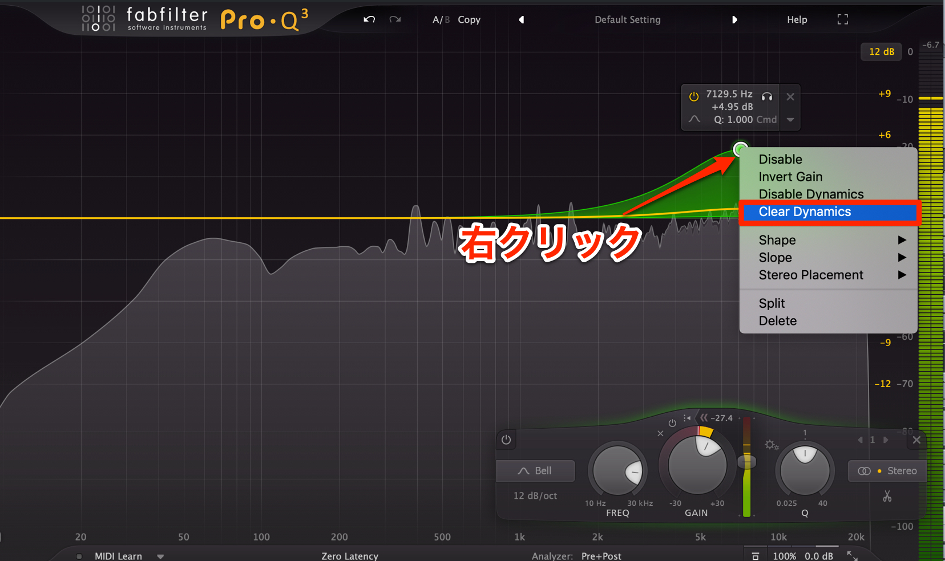The image size is (945, 561).
Task: Delete the band via floating X button
Action: tap(790, 97)
